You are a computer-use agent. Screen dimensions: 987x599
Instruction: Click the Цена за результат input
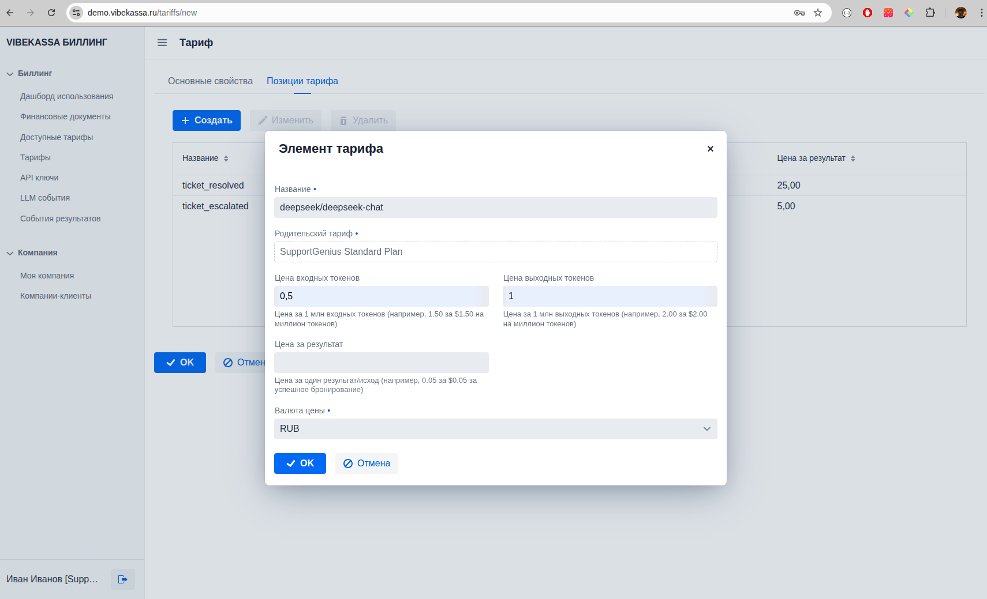click(x=381, y=363)
